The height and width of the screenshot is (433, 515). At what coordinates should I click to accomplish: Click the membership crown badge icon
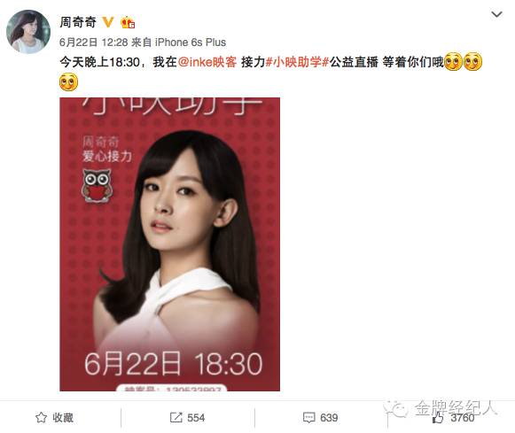click(x=128, y=22)
